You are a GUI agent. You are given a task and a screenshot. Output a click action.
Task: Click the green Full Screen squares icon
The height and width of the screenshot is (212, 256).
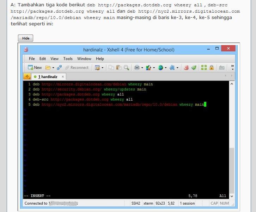[x=204, y=67]
